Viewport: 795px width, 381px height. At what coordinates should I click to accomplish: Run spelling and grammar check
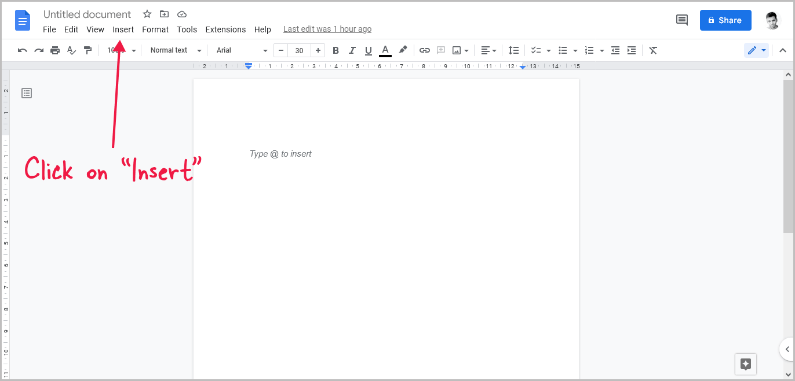71,50
